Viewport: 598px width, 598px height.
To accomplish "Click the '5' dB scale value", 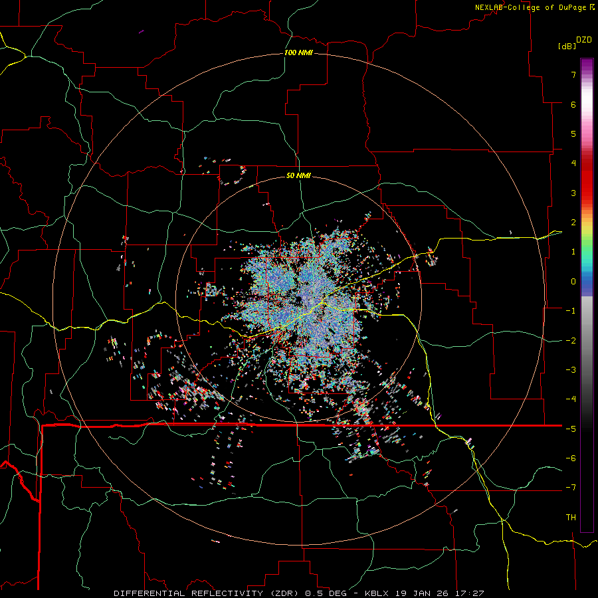I will point(573,134).
